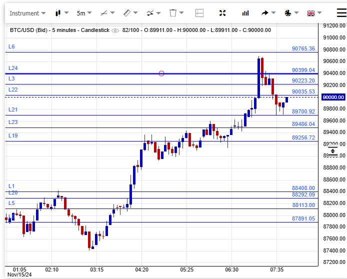347x279 pixels.
Task: Select the ruler measure tool icon
Action: pyautogui.click(x=127, y=13)
